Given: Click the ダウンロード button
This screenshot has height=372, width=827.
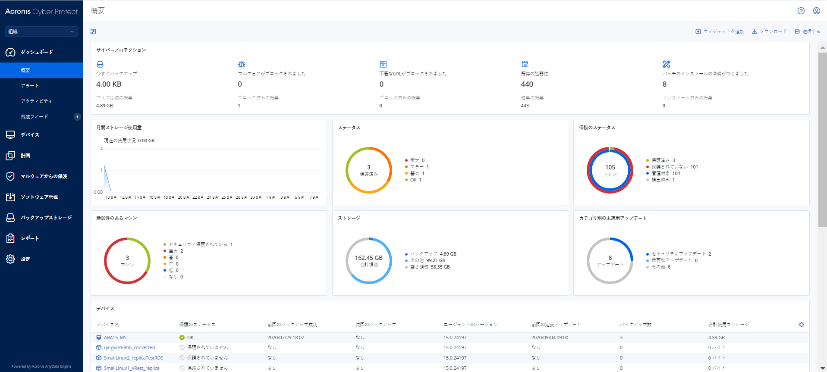Looking at the screenshot, I should coord(769,31).
